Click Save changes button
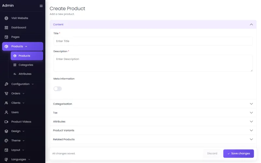This screenshot has width=261, height=163. (238, 154)
